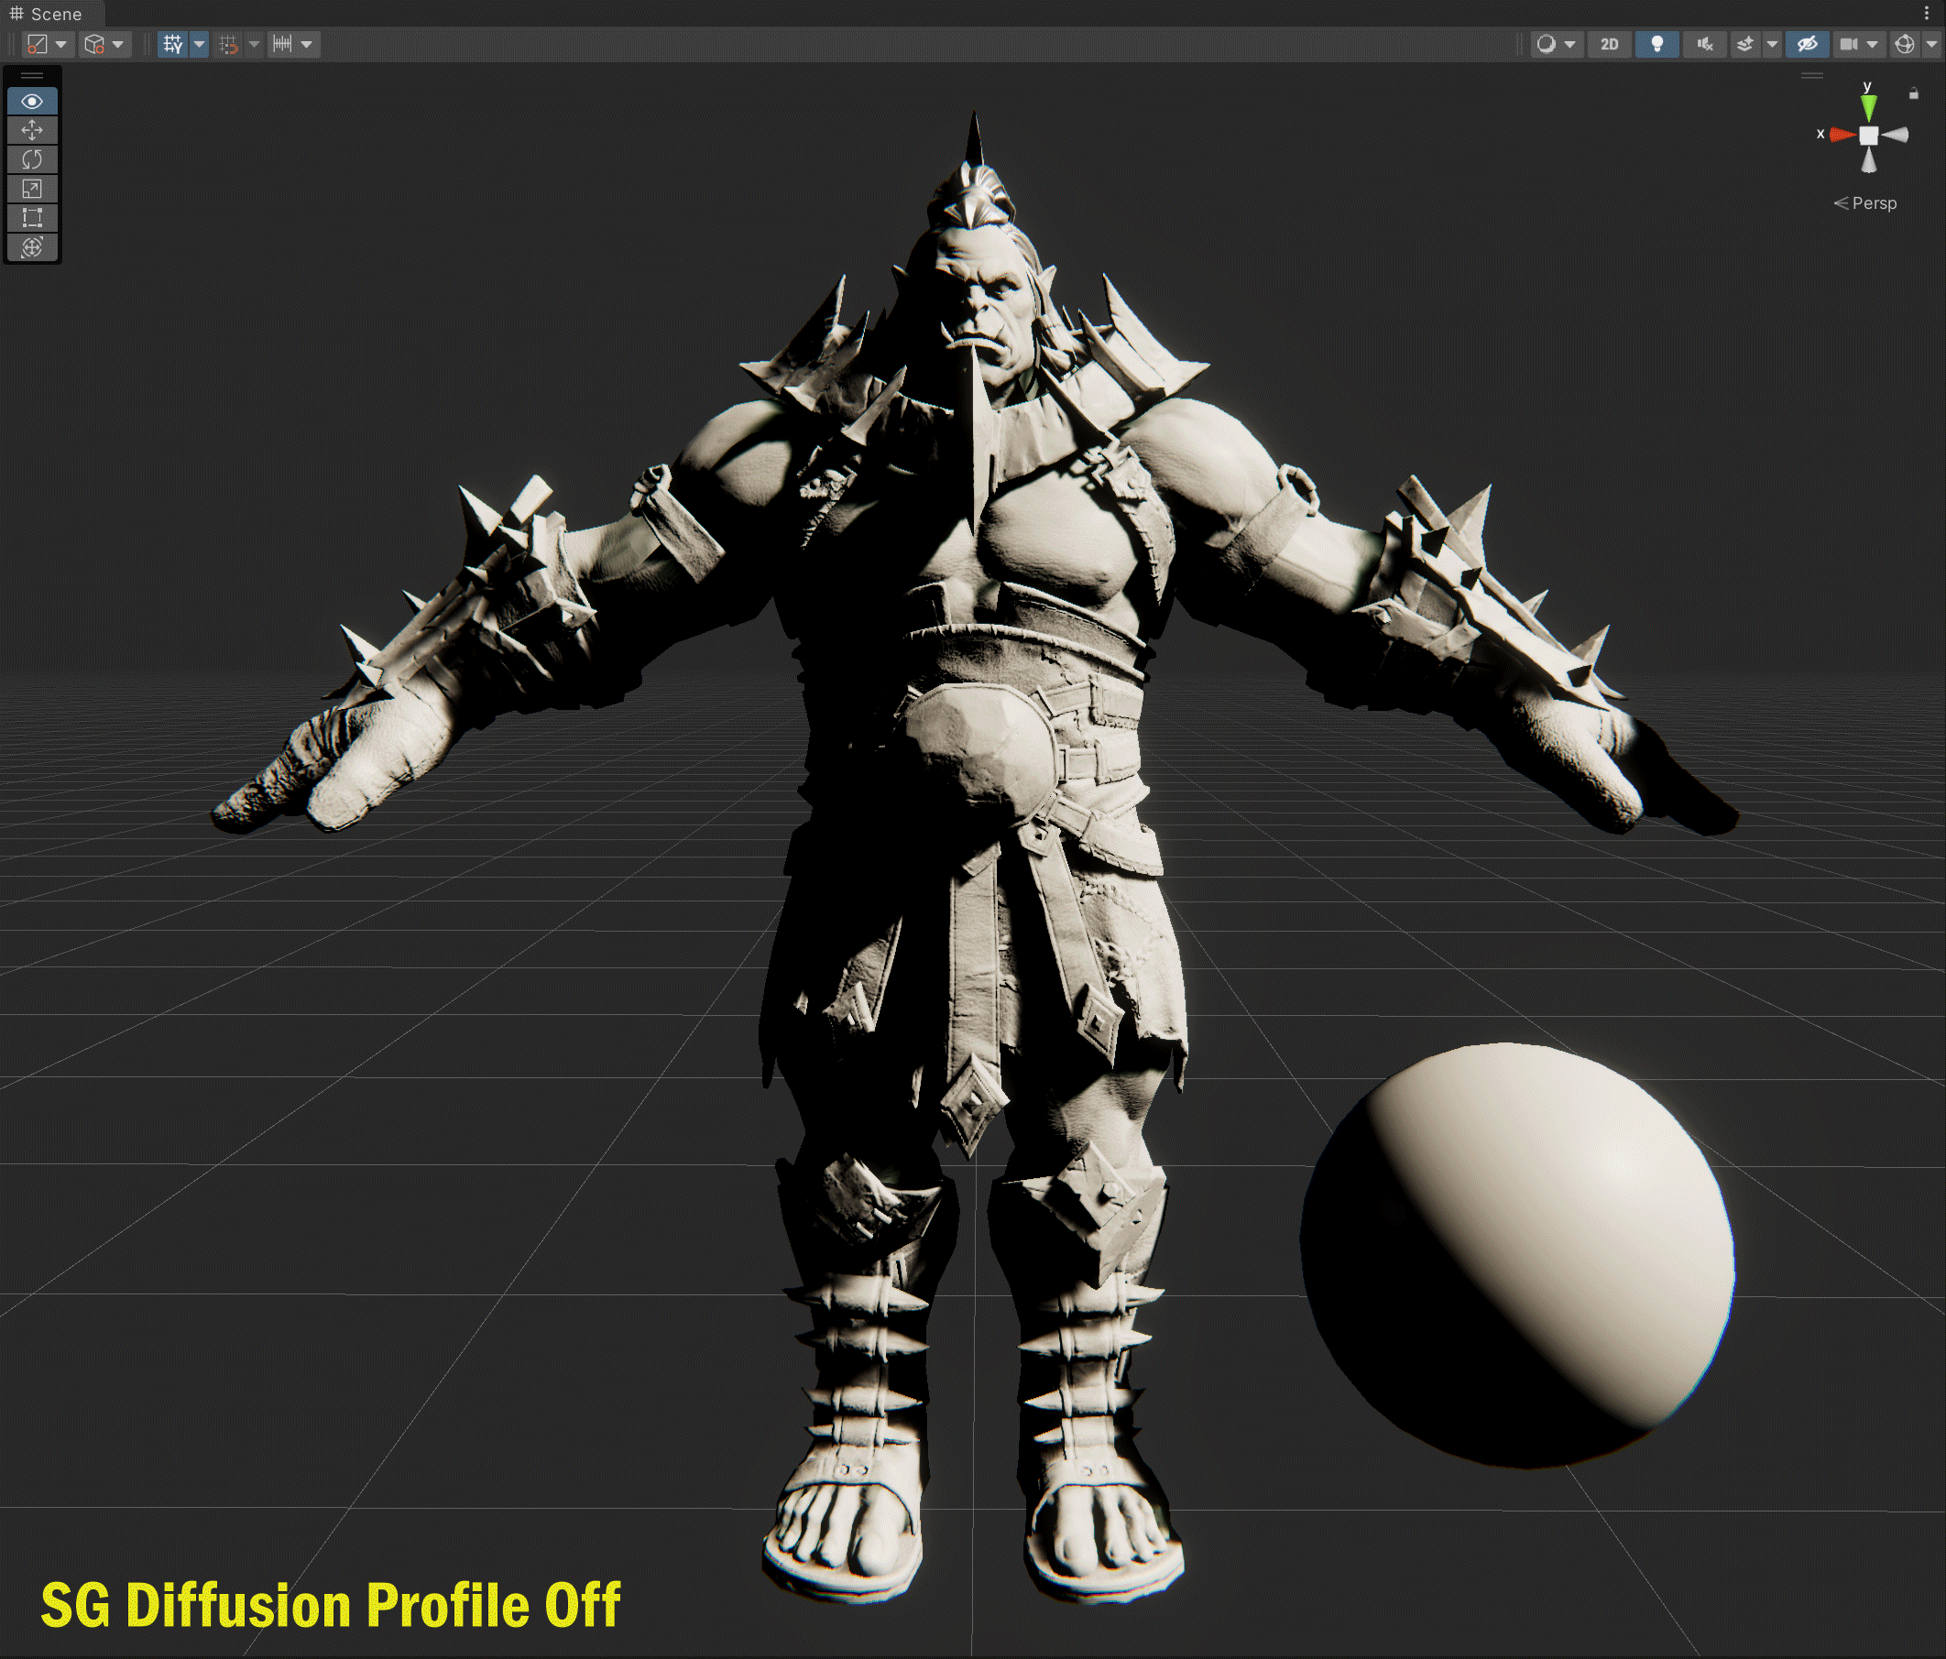
Task: Select the Rotate tool
Action: pos(32,159)
